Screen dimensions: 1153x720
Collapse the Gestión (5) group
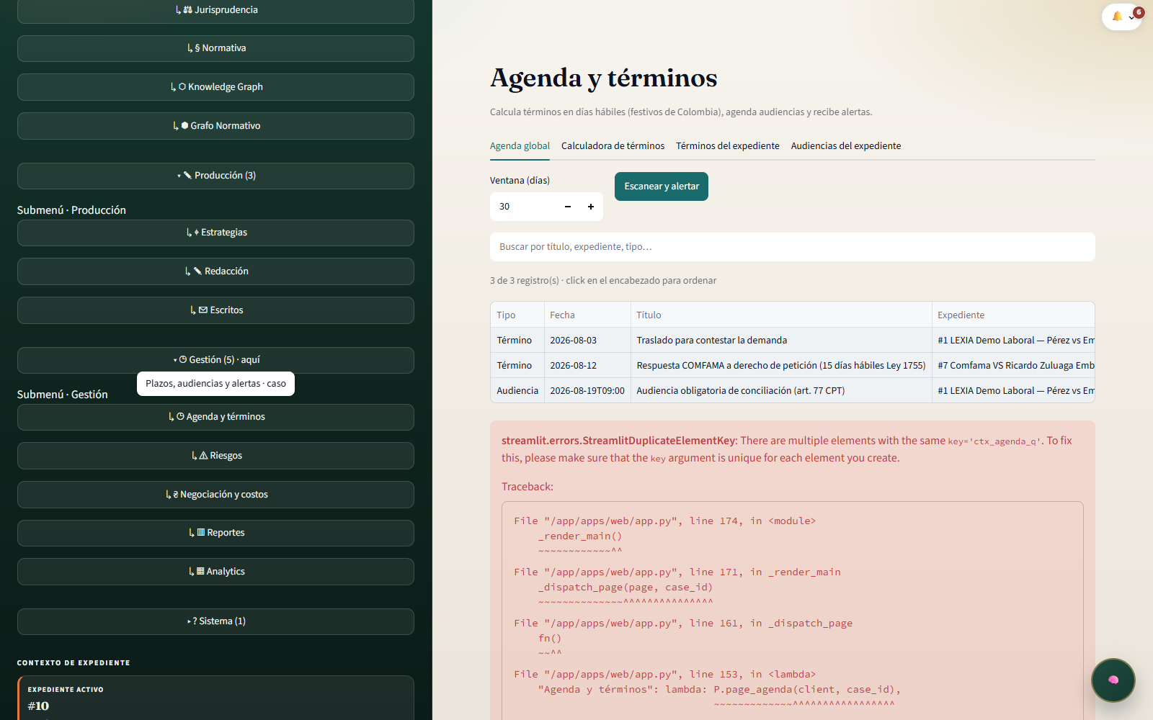(215, 360)
